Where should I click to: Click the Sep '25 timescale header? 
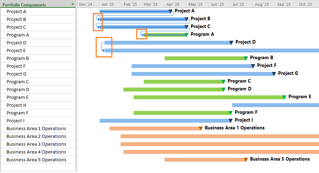pyautogui.click(x=284, y=4)
